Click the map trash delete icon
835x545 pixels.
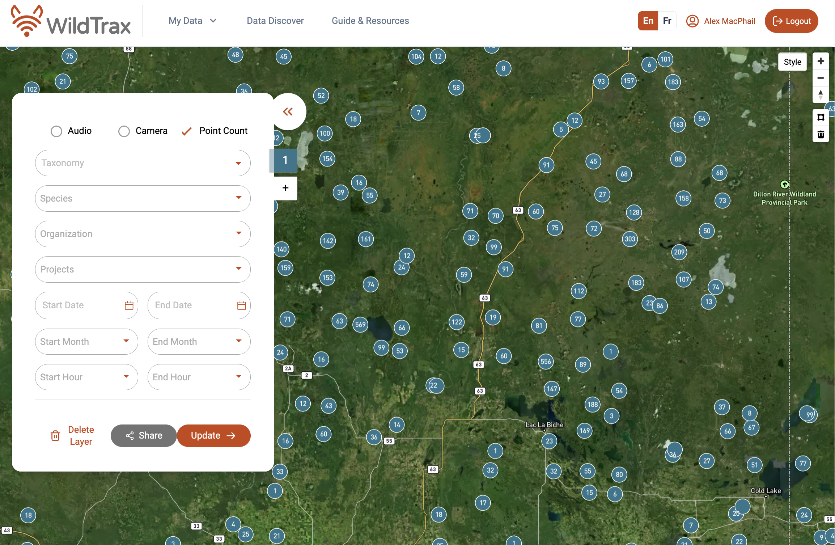click(821, 135)
